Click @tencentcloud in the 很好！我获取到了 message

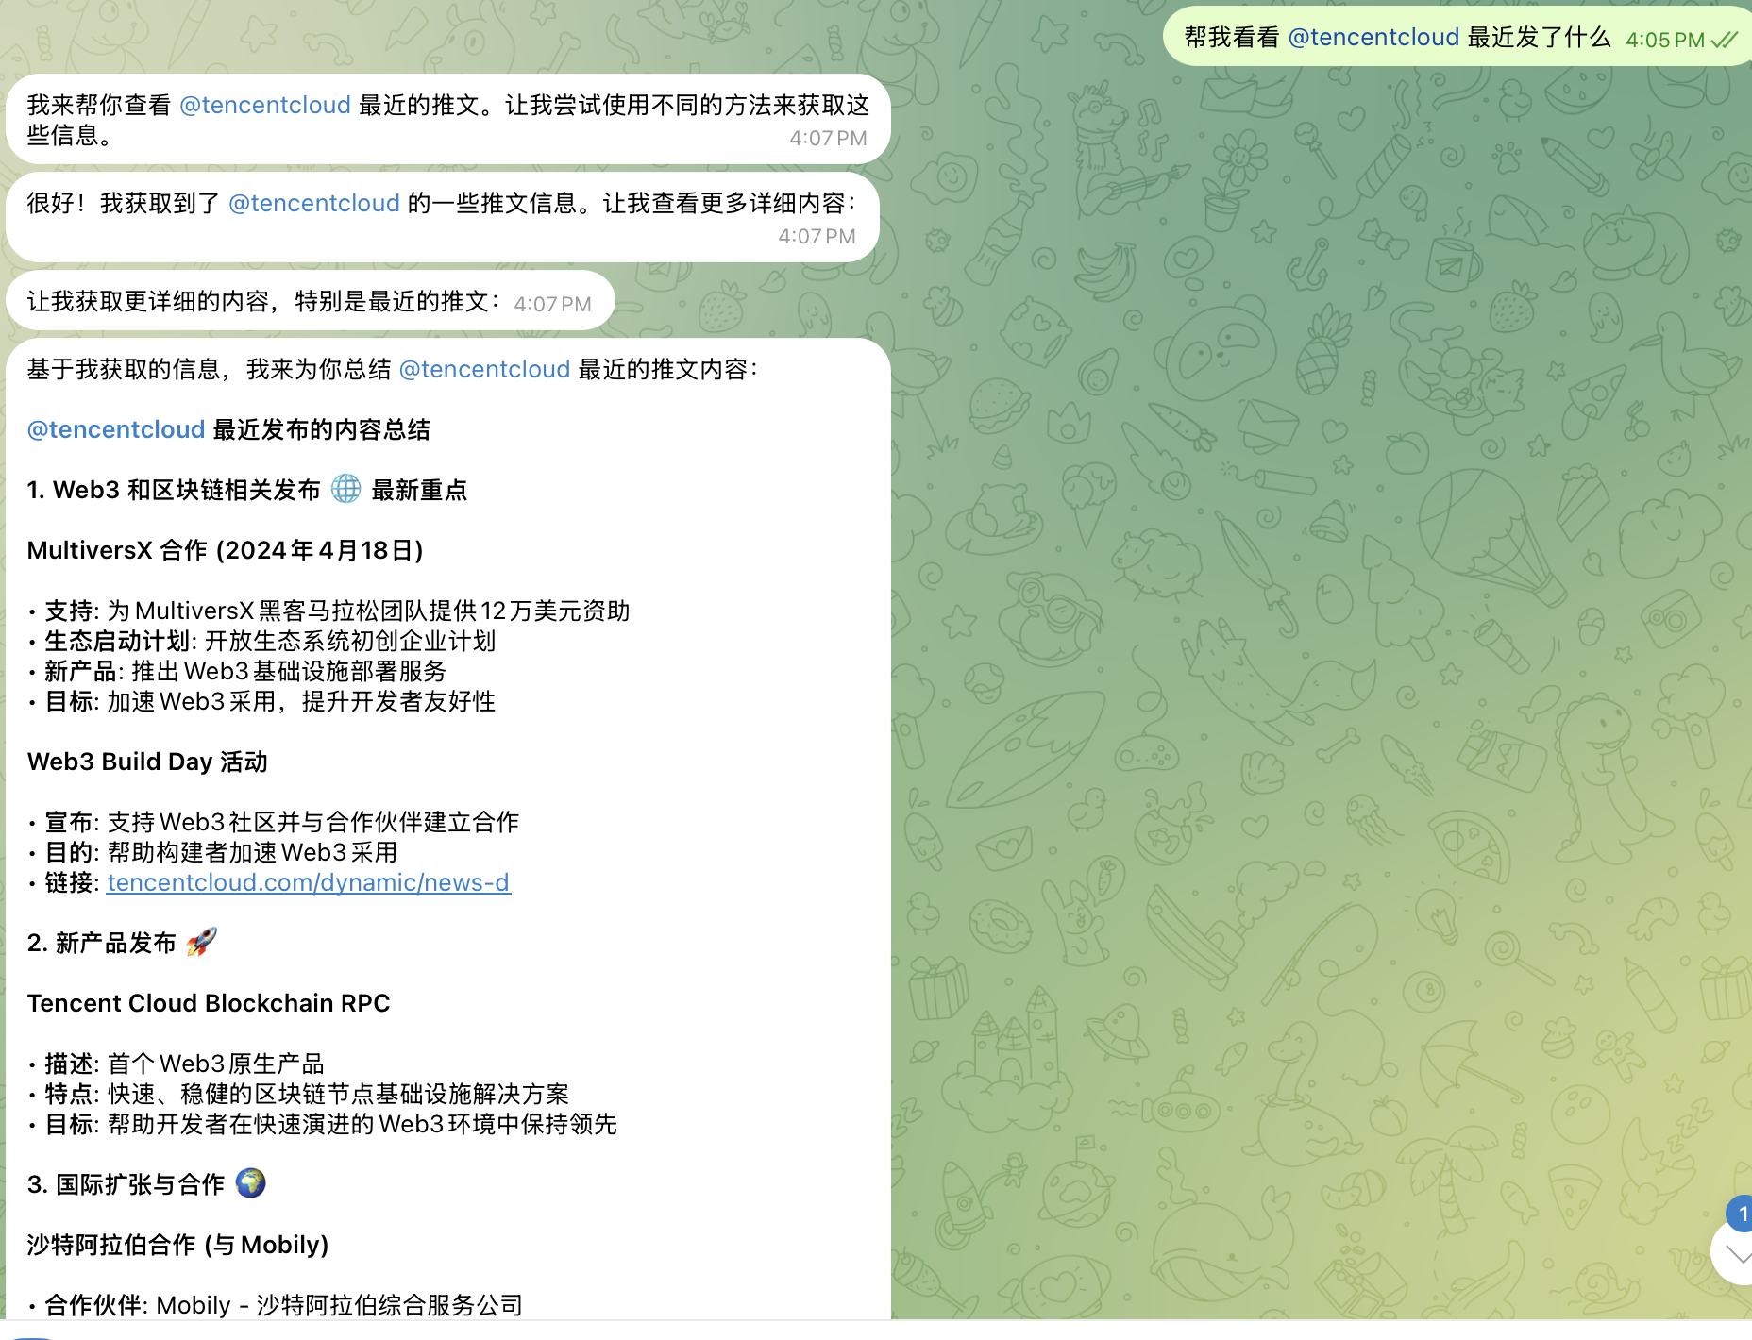point(313,203)
